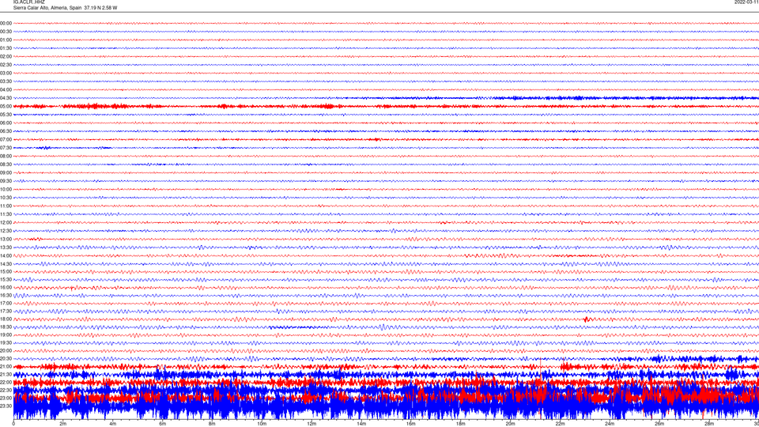Screen dimensions: 759x427
Task: Select the '00:30' time row label
Action: (6, 32)
